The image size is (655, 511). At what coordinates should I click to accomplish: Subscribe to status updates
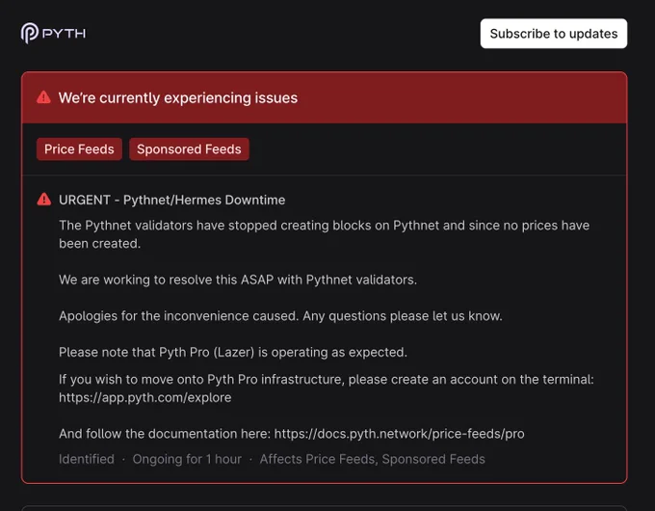(x=554, y=34)
